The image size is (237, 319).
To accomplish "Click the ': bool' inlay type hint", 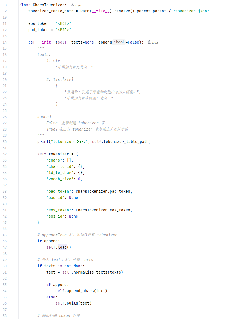I will click(x=119, y=42).
